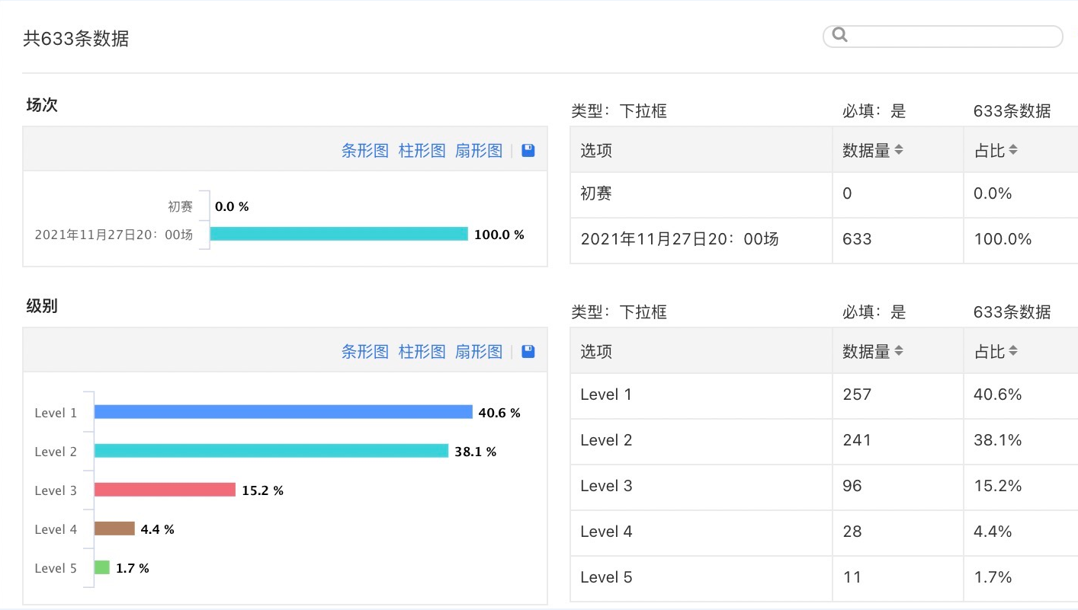Click the 共633条数据 heading
Image resolution: width=1078 pixels, height=610 pixels.
tap(76, 38)
